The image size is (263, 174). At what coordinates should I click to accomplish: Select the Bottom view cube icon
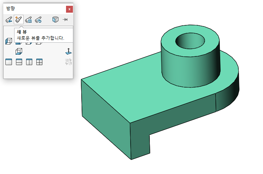tap(19, 51)
